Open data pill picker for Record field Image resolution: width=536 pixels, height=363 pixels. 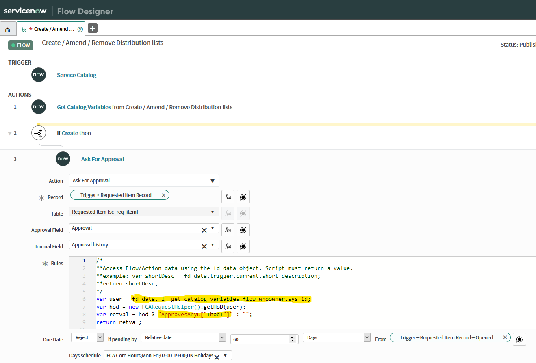[243, 197]
